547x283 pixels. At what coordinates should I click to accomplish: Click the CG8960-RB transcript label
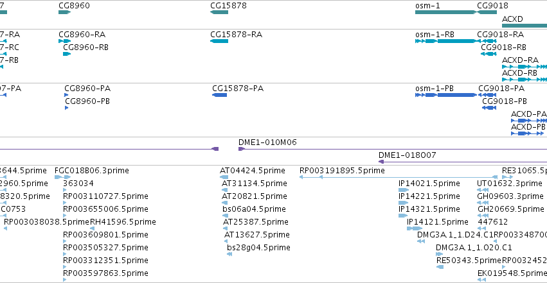pyautogui.click(x=86, y=47)
